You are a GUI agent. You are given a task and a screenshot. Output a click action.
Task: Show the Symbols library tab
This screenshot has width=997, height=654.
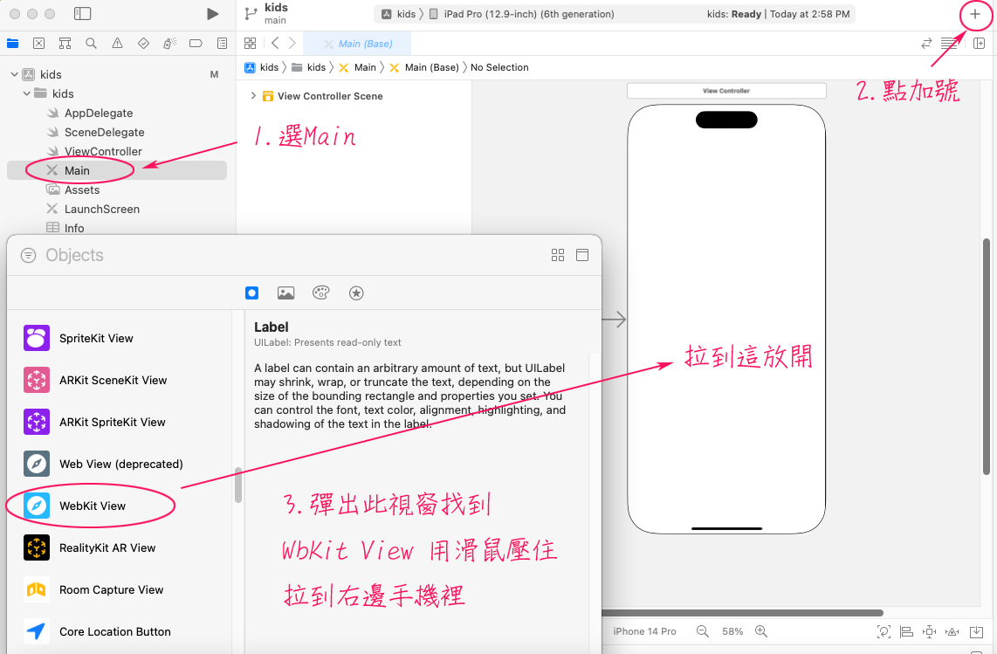click(356, 293)
